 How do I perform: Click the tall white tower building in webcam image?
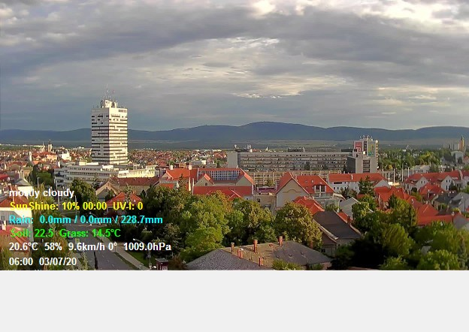tap(109, 132)
